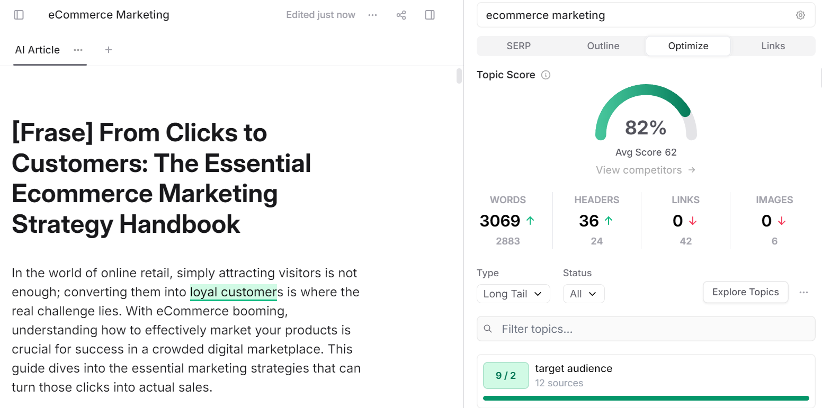This screenshot has width=822, height=408.
Task: Click the IMAGES count 0
Action: click(x=766, y=221)
